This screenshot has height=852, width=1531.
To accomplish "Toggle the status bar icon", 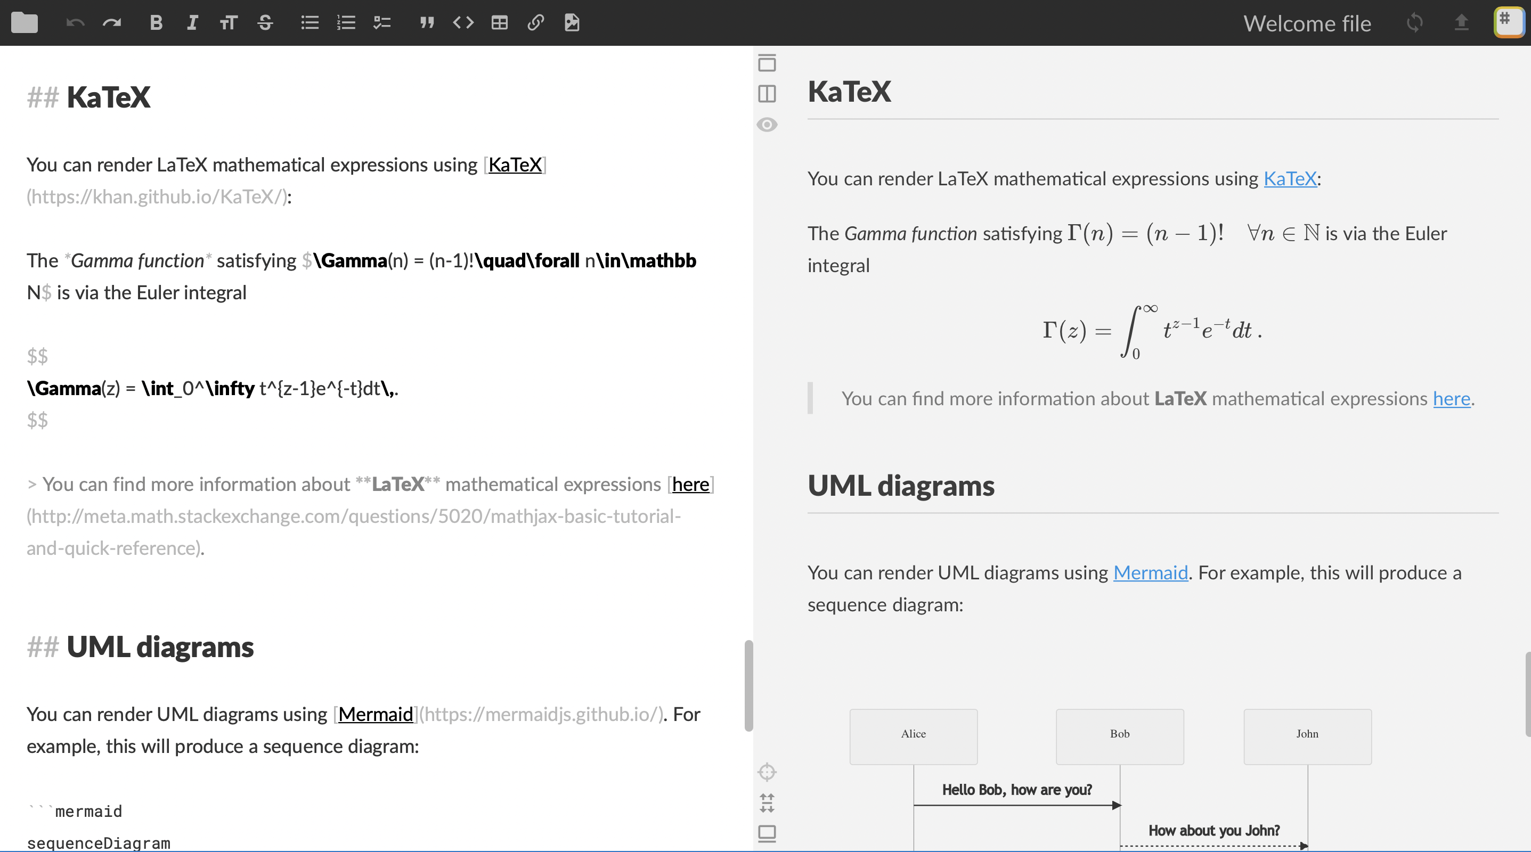I will click(767, 833).
